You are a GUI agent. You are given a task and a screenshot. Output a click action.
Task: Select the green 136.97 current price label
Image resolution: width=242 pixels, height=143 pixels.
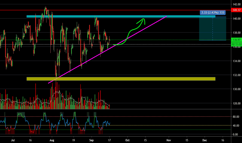pos(237,40)
